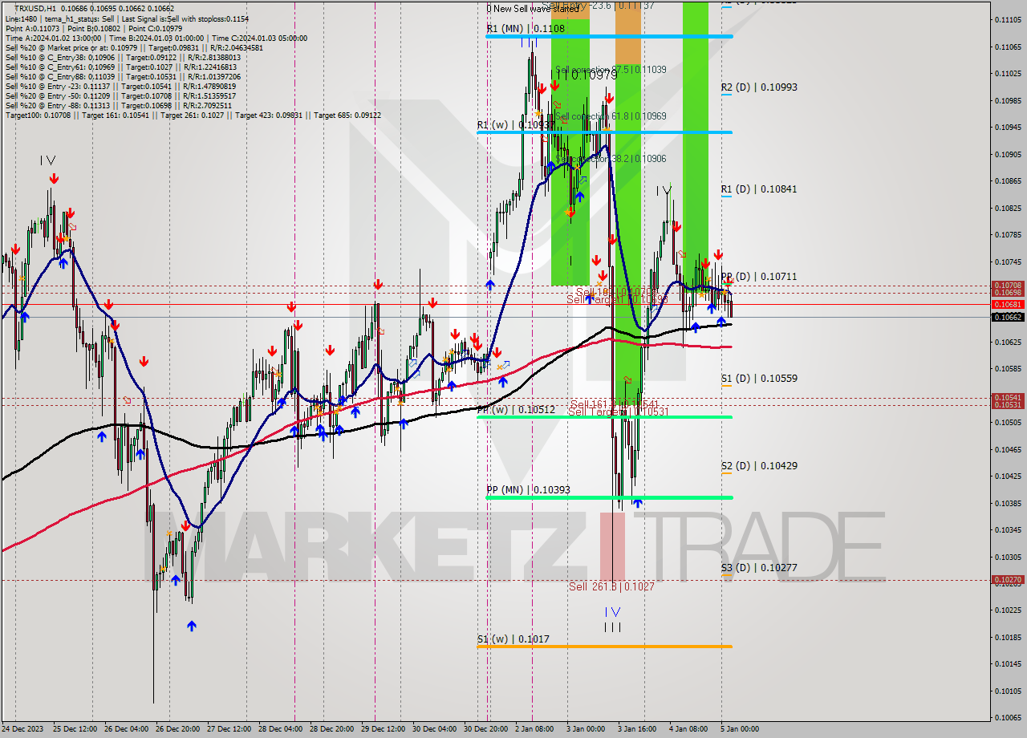Click the 0.10945 price axis label

click(x=1008, y=127)
